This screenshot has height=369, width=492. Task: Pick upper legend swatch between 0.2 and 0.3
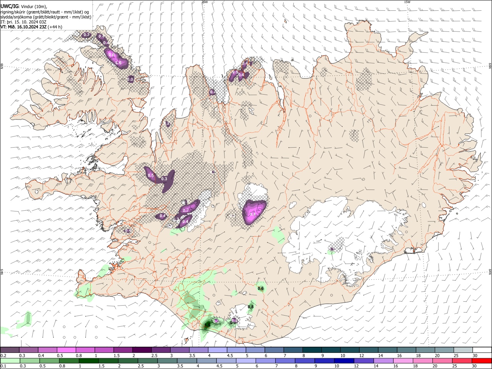(10, 350)
